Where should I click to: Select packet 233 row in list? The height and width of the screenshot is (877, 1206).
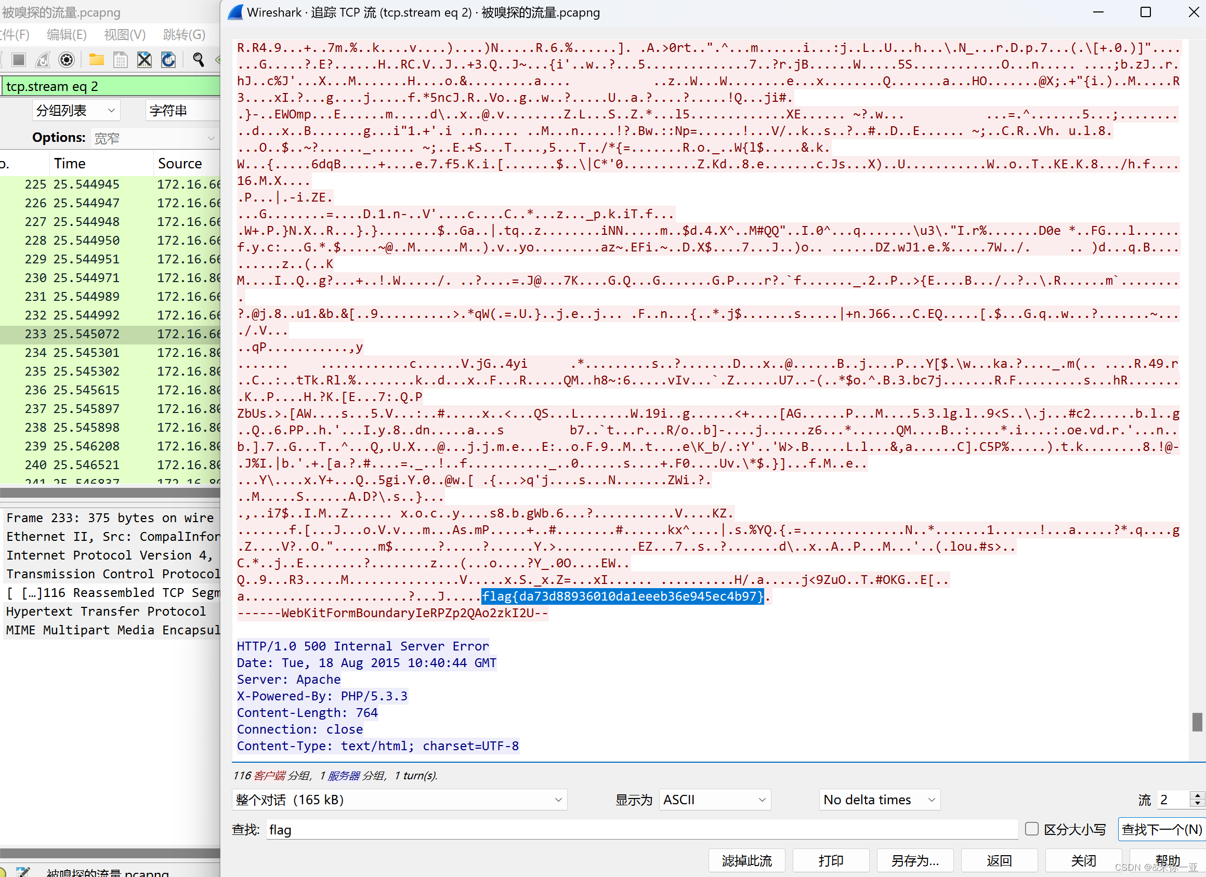(107, 334)
